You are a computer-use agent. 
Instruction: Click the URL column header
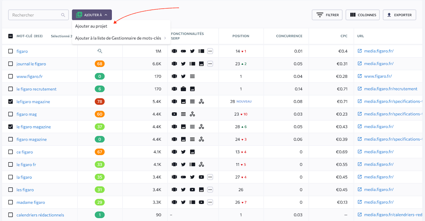pos(360,36)
